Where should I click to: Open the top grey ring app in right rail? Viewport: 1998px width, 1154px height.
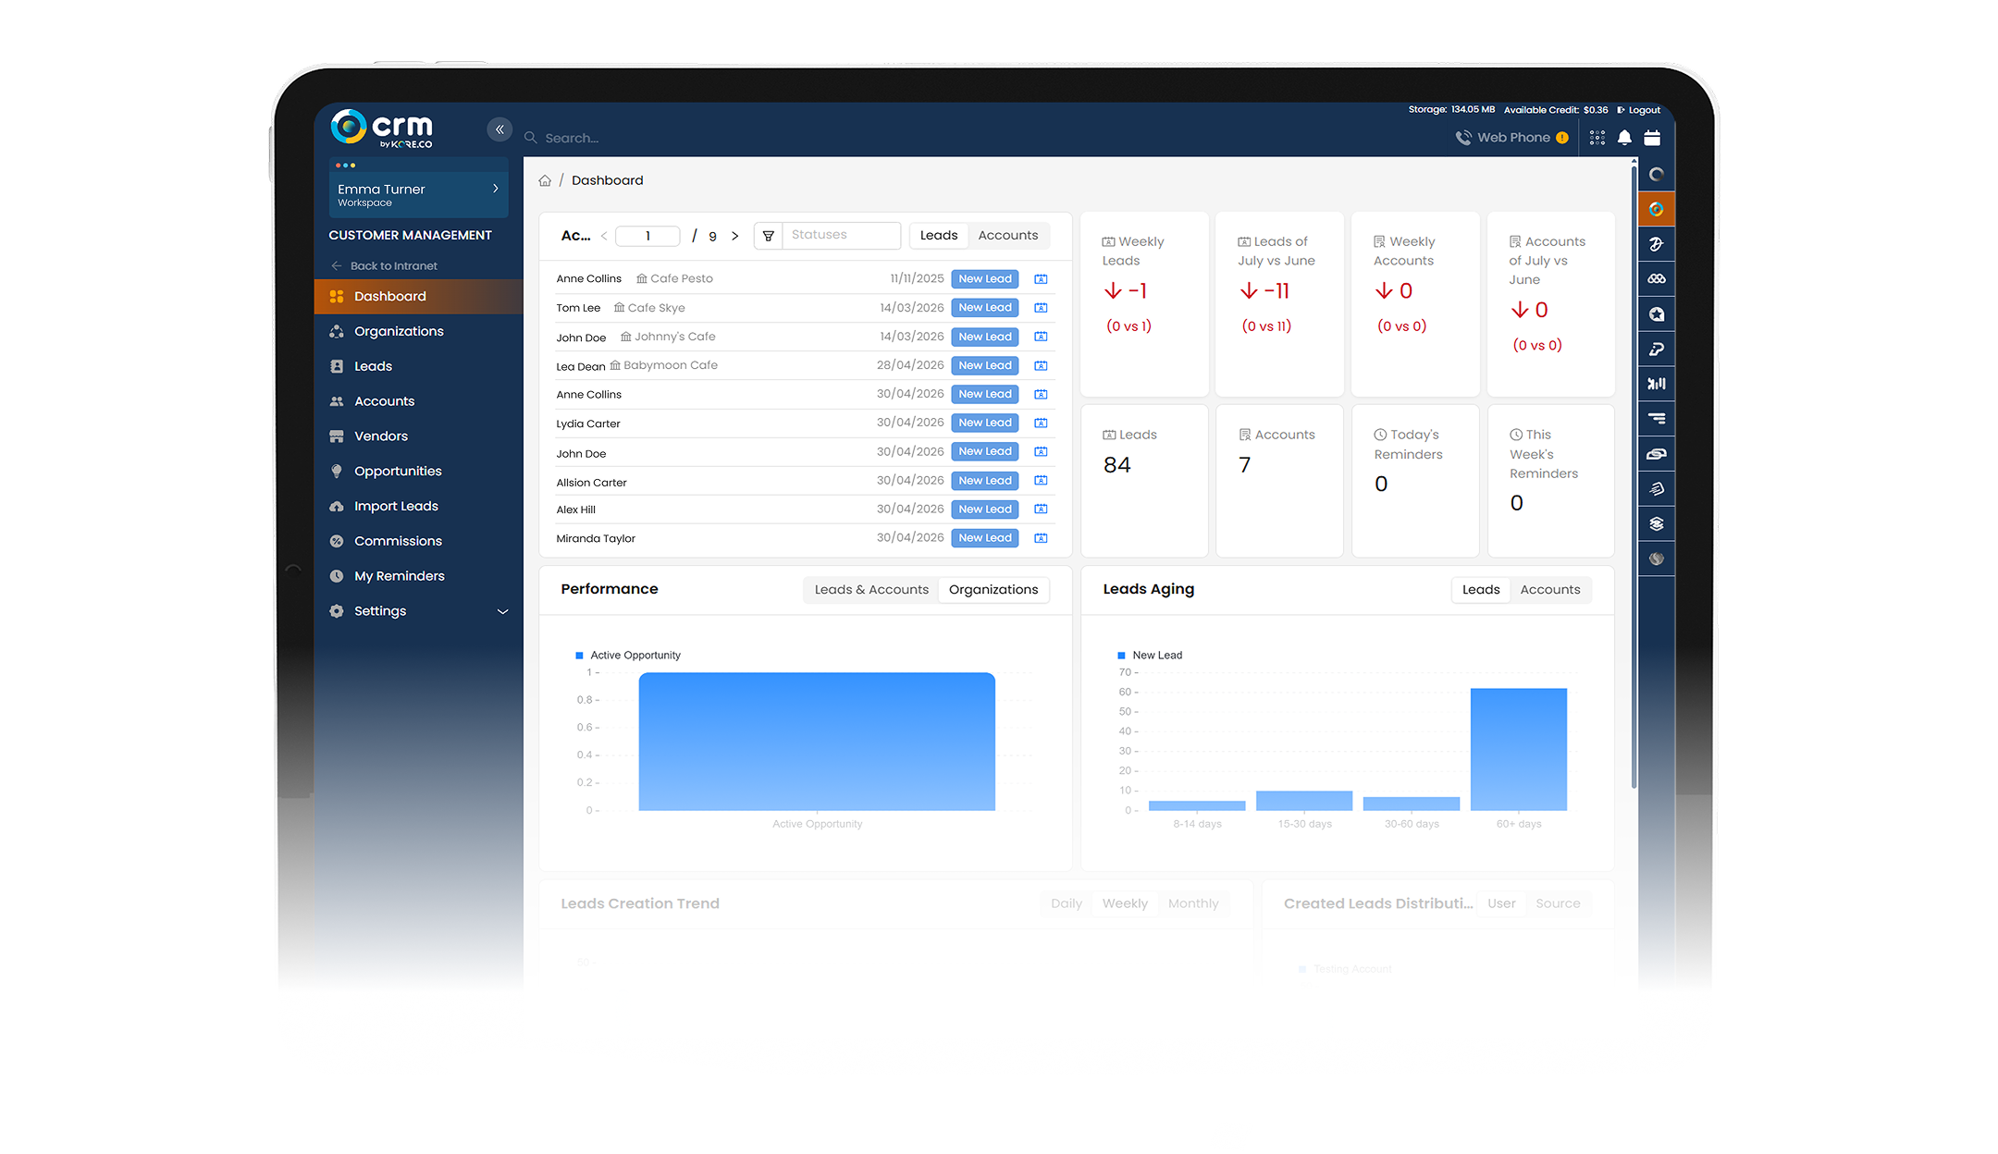point(1656,174)
